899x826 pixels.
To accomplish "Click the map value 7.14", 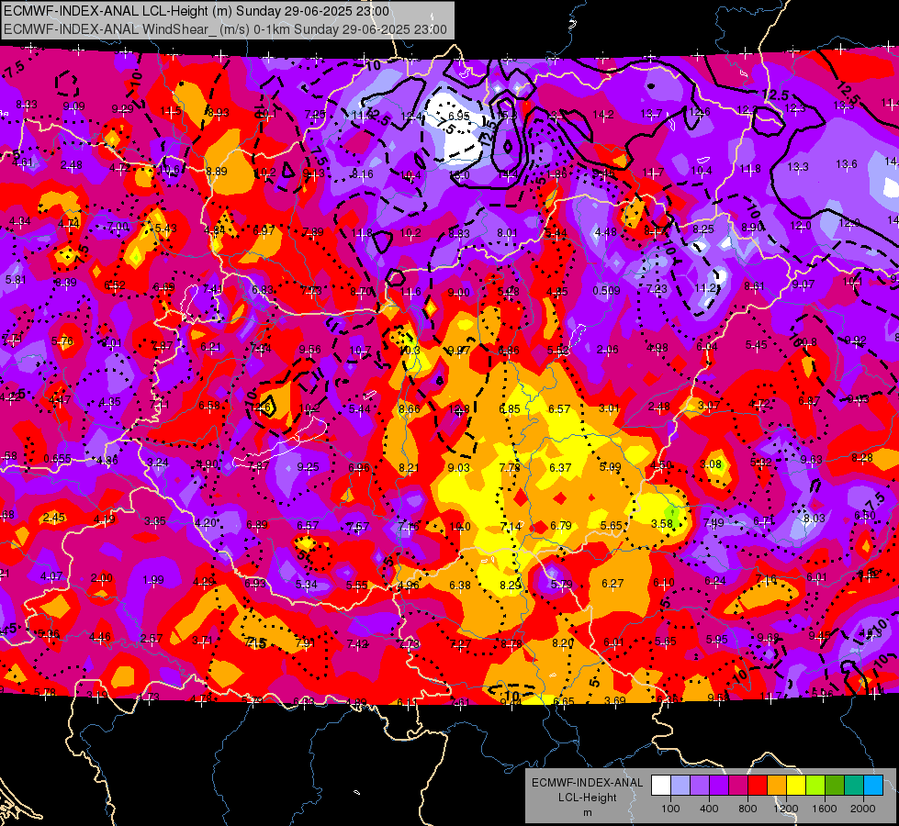I will pyautogui.click(x=511, y=526).
